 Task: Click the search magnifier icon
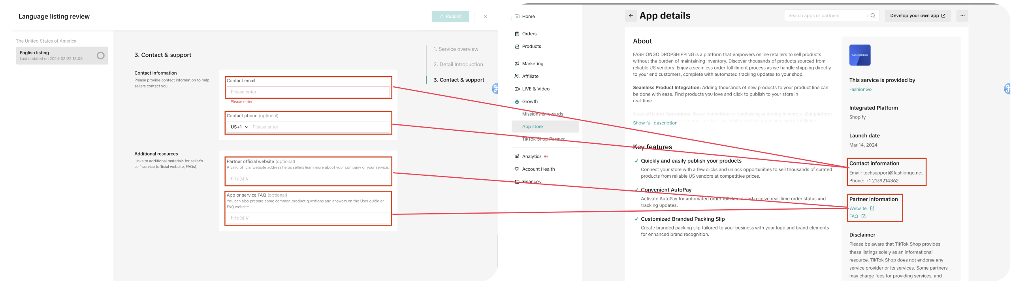point(873,15)
